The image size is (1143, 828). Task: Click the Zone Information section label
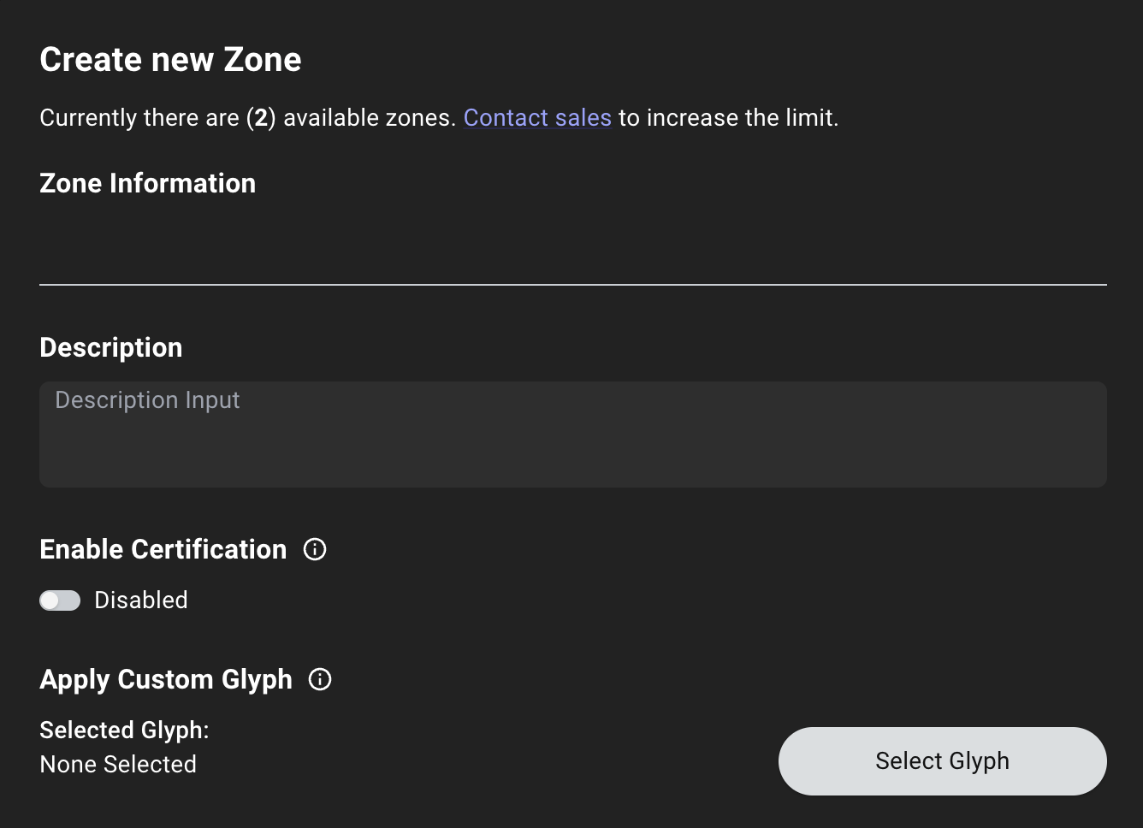[x=147, y=182]
